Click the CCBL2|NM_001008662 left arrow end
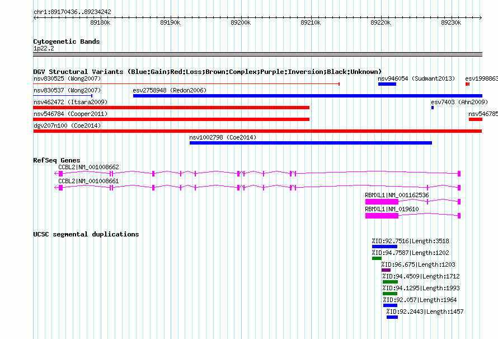 [56, 173]
